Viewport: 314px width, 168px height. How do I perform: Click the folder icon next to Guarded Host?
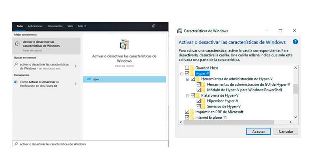192,68
